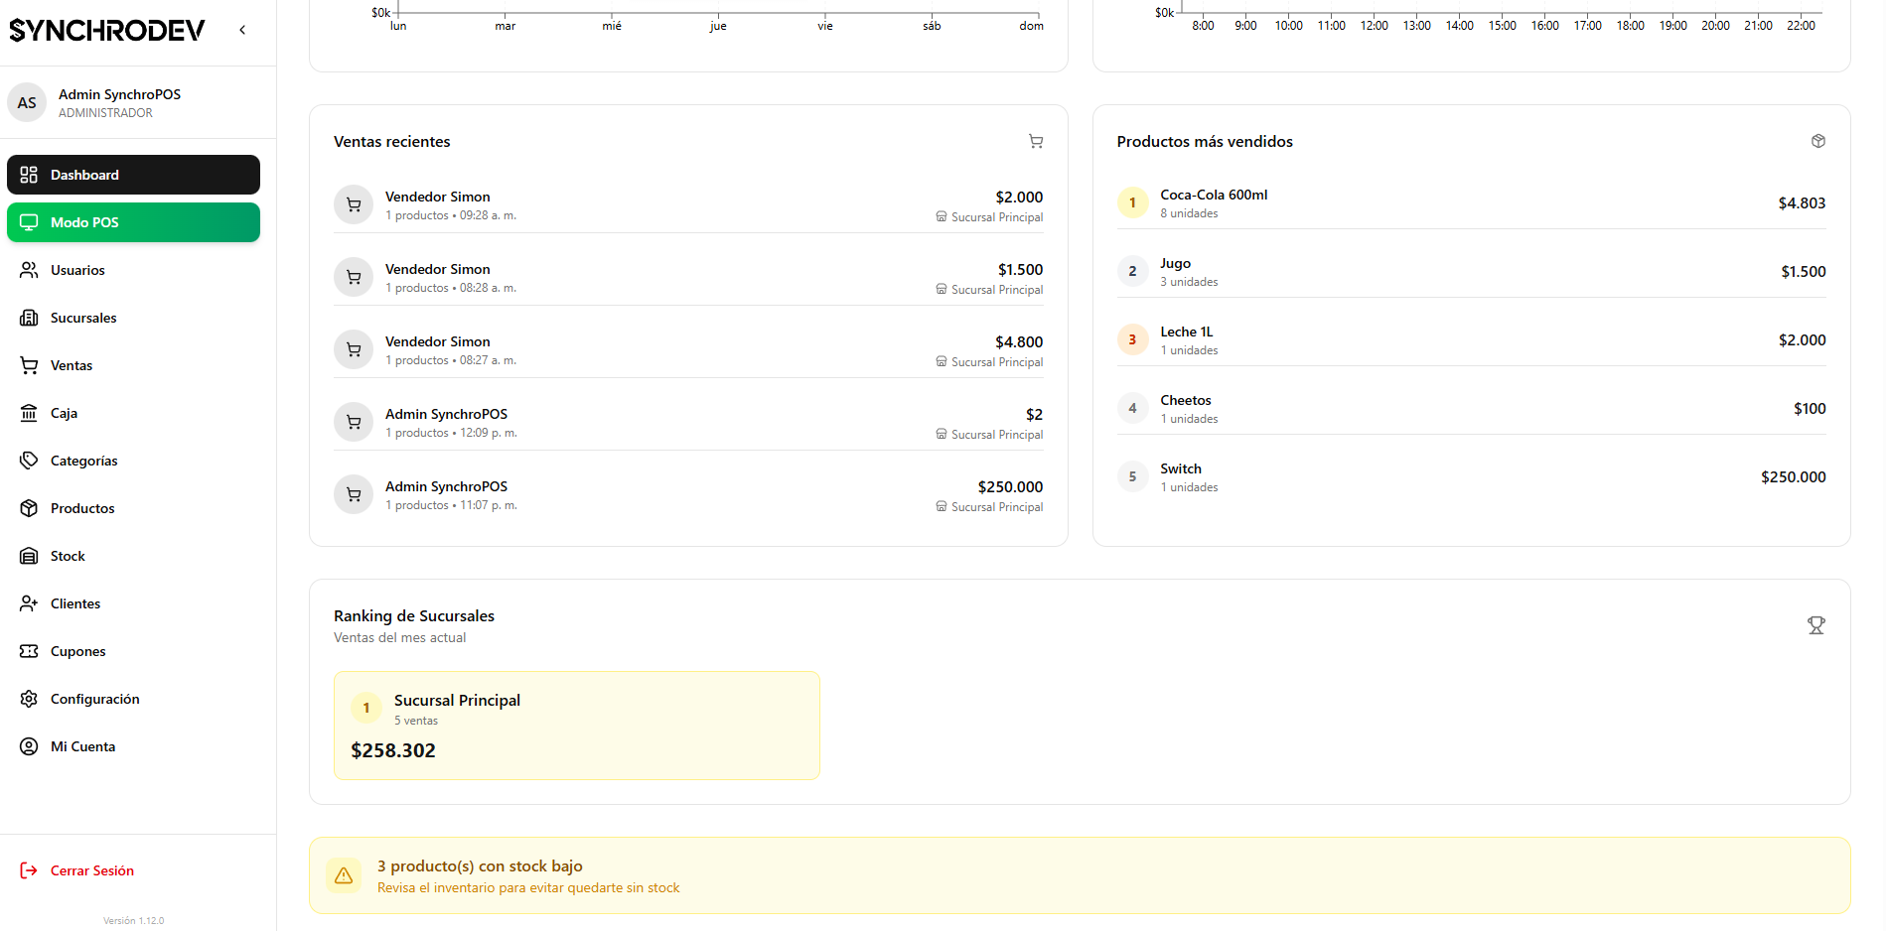The image size is (1886, 931).
Task: Collapse the sidebar with the chevron arrow
Action: point(242,30)
